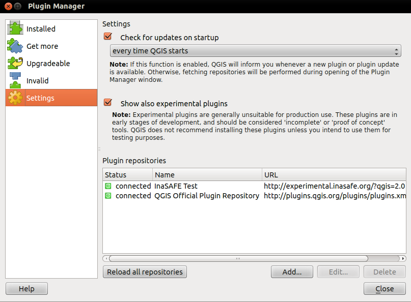Switch to the Get more tab
Screen dimensions: 411x302
(x=51, y=46)
